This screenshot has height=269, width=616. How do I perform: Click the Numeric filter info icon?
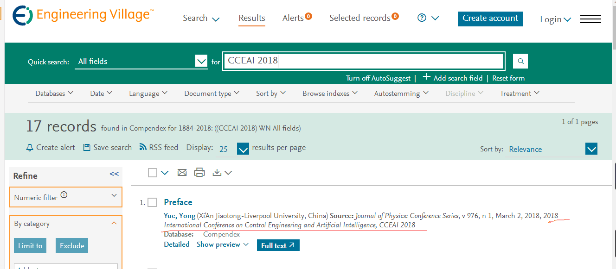pos(64,195)
